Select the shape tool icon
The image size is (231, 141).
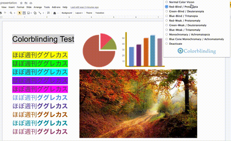[x=35, y=13]
